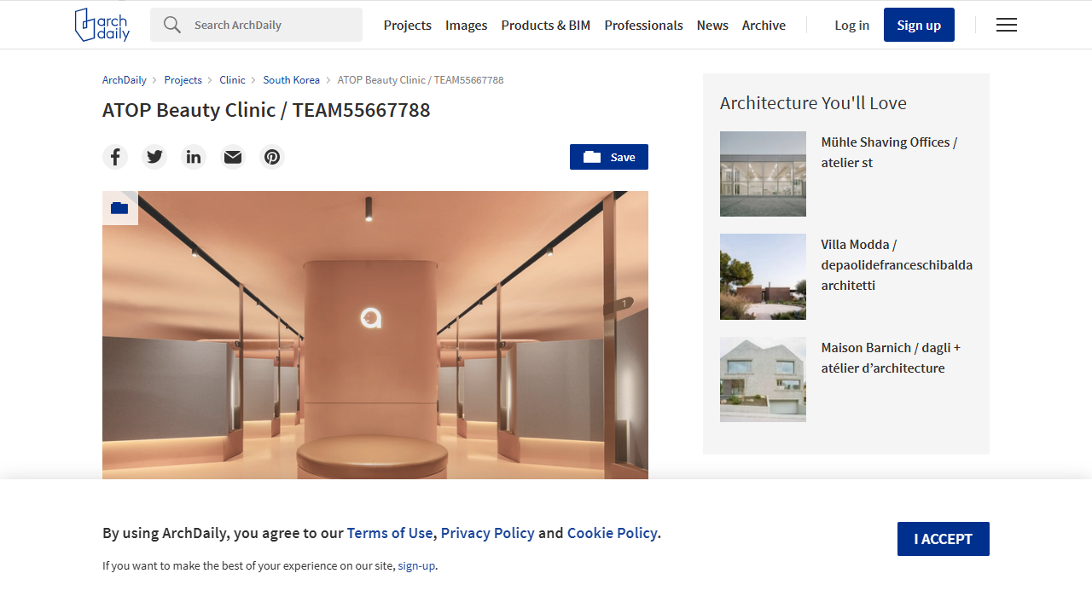The height and width of the screenshot is (614, 1092).
Task: Share on Facebook icon
Action: point(115,157)
